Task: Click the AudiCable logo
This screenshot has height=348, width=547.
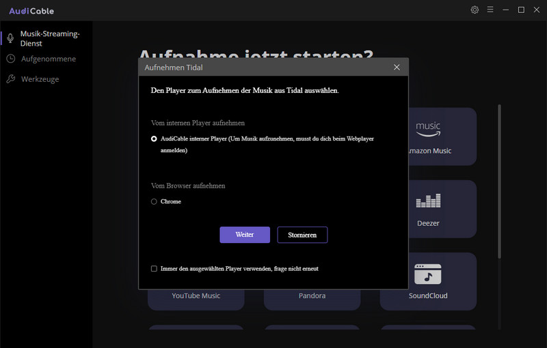Action: 31,11
